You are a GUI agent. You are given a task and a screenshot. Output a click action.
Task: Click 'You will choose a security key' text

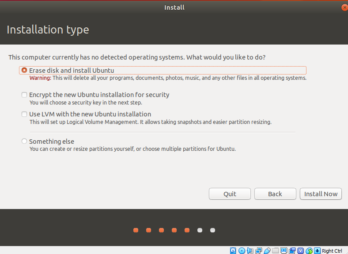[86, 103]
